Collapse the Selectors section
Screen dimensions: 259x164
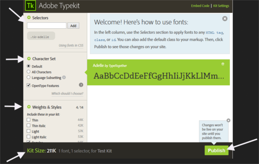29,18
